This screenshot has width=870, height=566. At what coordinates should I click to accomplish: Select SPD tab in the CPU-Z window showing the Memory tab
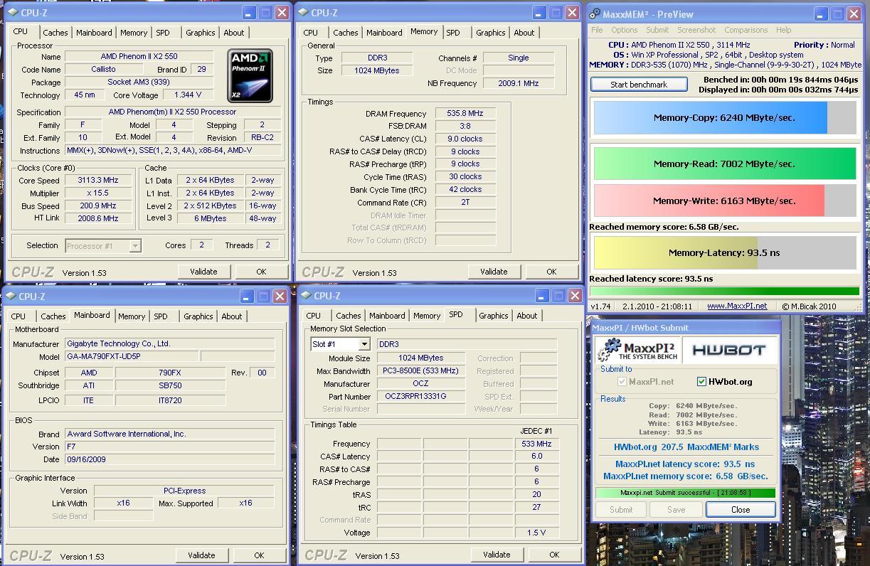453,33
